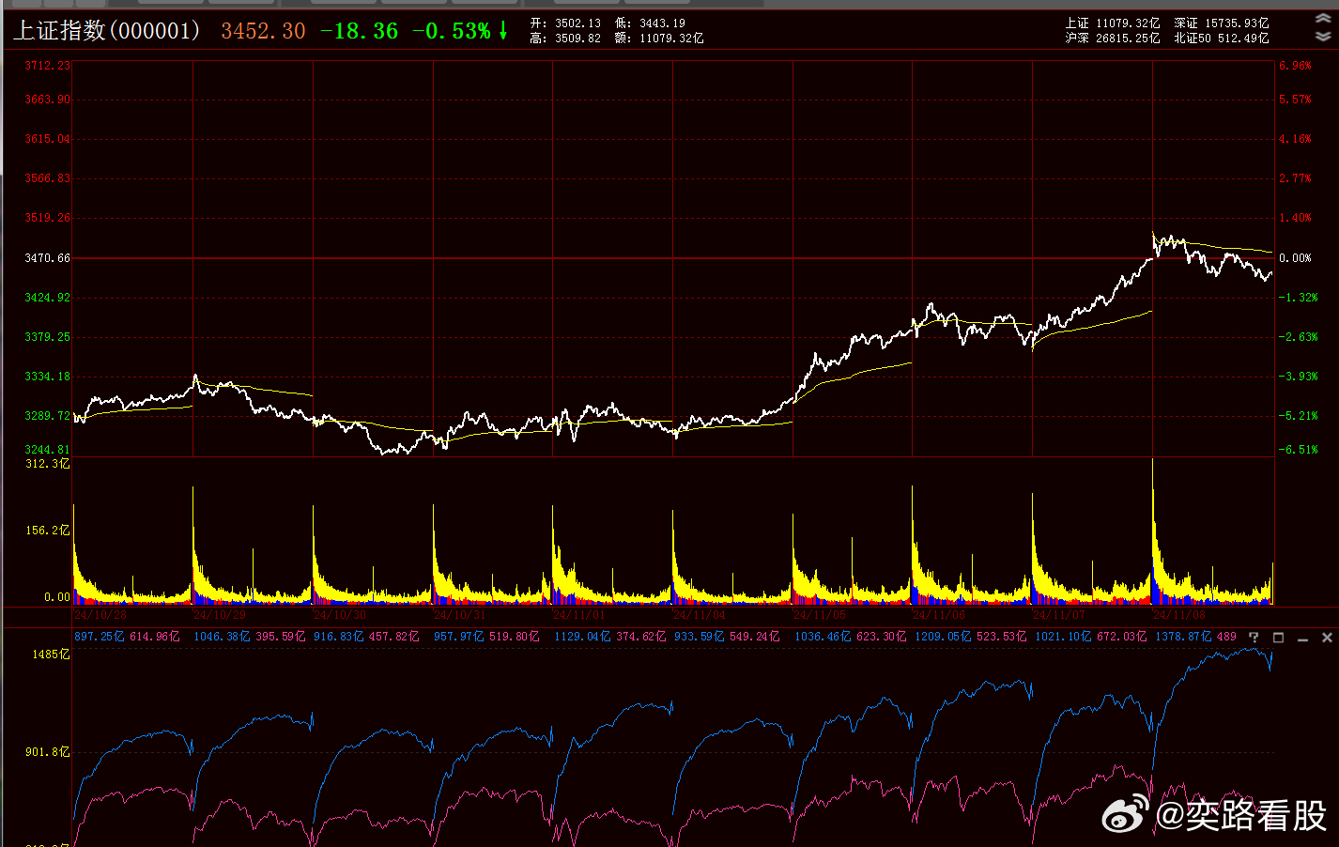Click price axis label 3289.72
This screenshot has height=847, width=1339.
click(x=47, y=416)
